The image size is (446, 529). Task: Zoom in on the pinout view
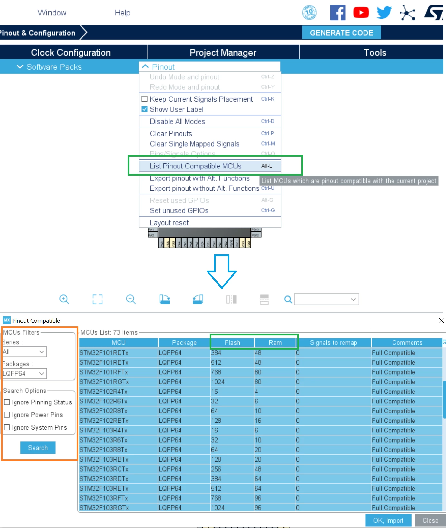coord(64,299)
